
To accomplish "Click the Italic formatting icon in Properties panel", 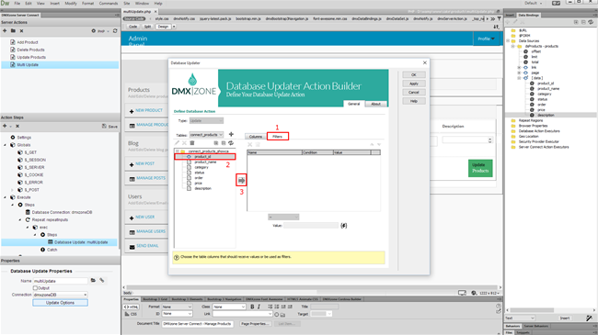I will [x=259, y=307].
